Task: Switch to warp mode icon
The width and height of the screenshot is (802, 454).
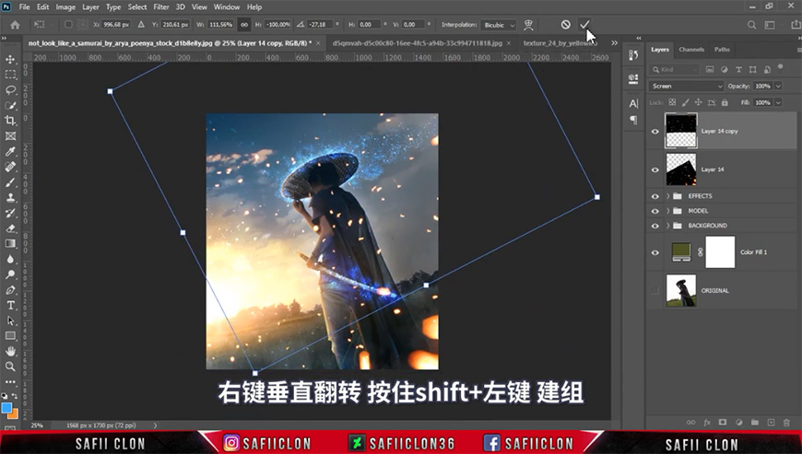Action: pyautogui.click(x=528, y=25)
